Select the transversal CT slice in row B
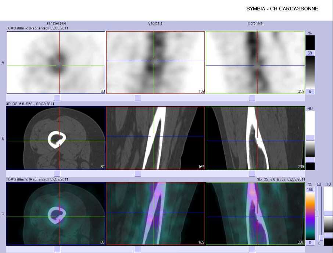The height and width of the screenshot is (253, 333). [56, 138]
